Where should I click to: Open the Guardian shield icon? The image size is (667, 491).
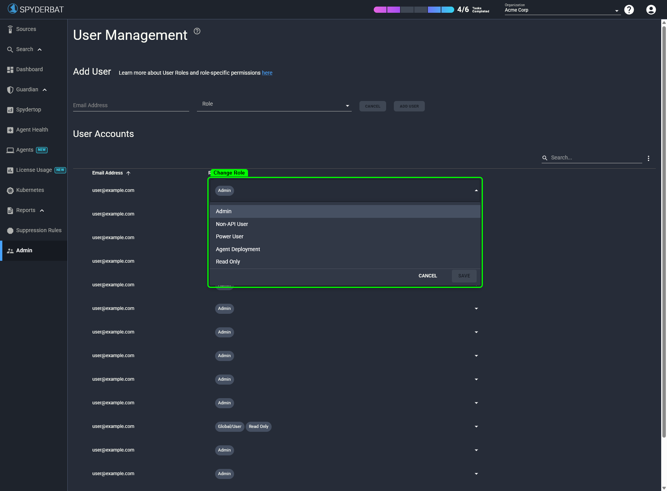coord(10,89)
